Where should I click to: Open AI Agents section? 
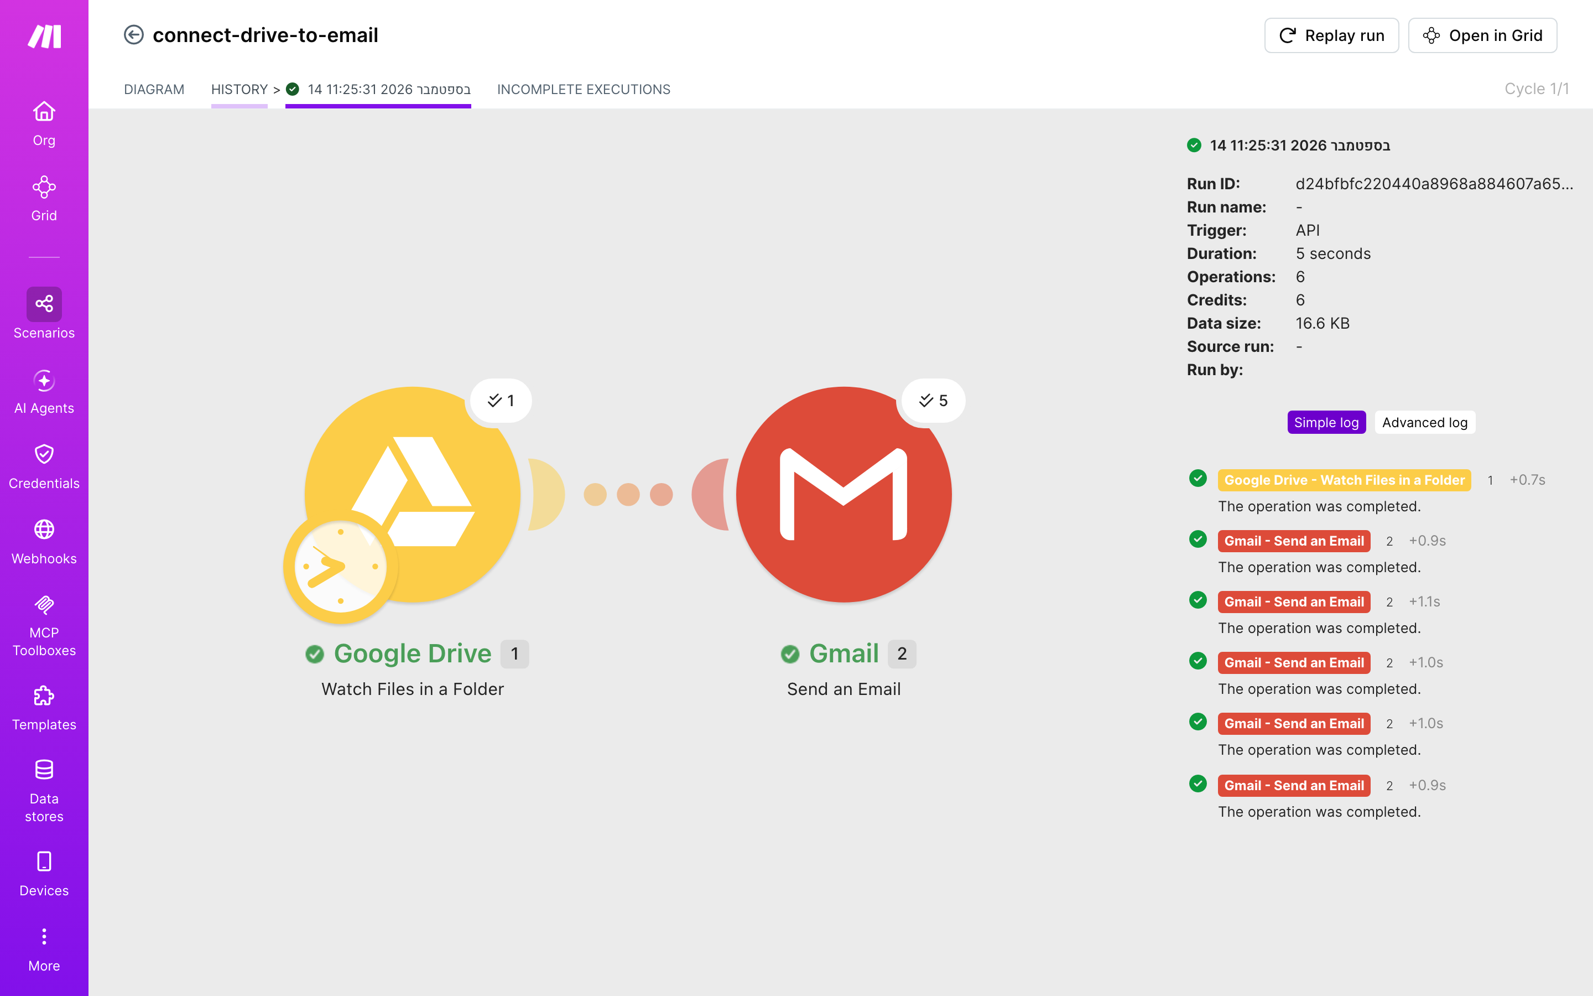tap(44, 392)
